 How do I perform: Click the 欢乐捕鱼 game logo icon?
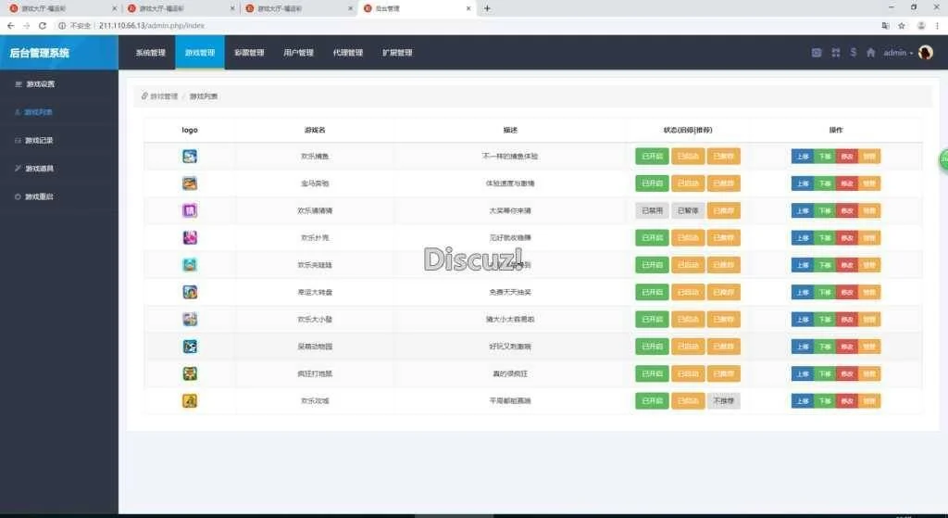[x=190, y=157]
